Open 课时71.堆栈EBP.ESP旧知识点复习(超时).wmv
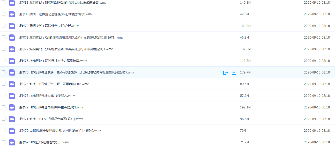335x147 pixels. (x=51, y=119)
